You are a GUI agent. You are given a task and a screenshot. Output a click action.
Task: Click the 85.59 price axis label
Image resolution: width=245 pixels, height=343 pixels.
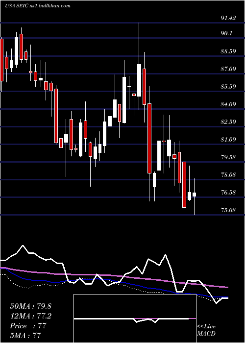click(x=228, y=86)
